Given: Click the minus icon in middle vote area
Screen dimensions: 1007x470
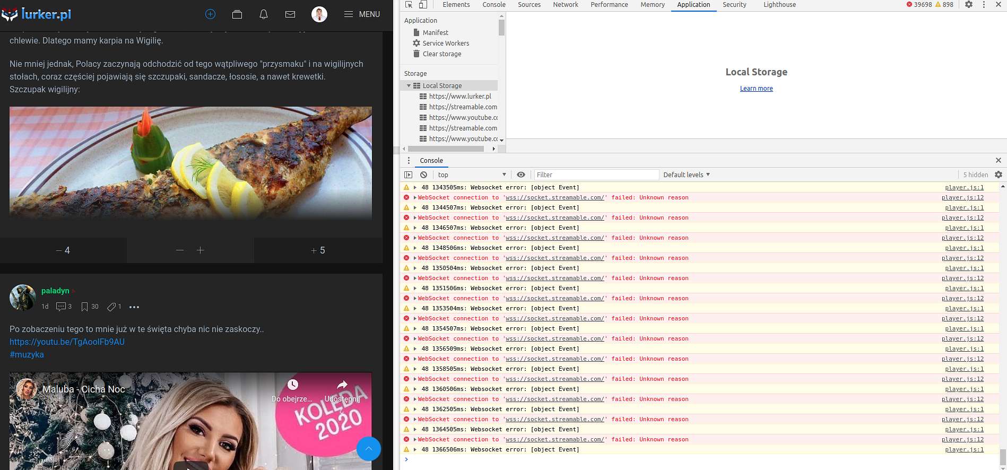Looking at the screenshot, I should (180, 250).
